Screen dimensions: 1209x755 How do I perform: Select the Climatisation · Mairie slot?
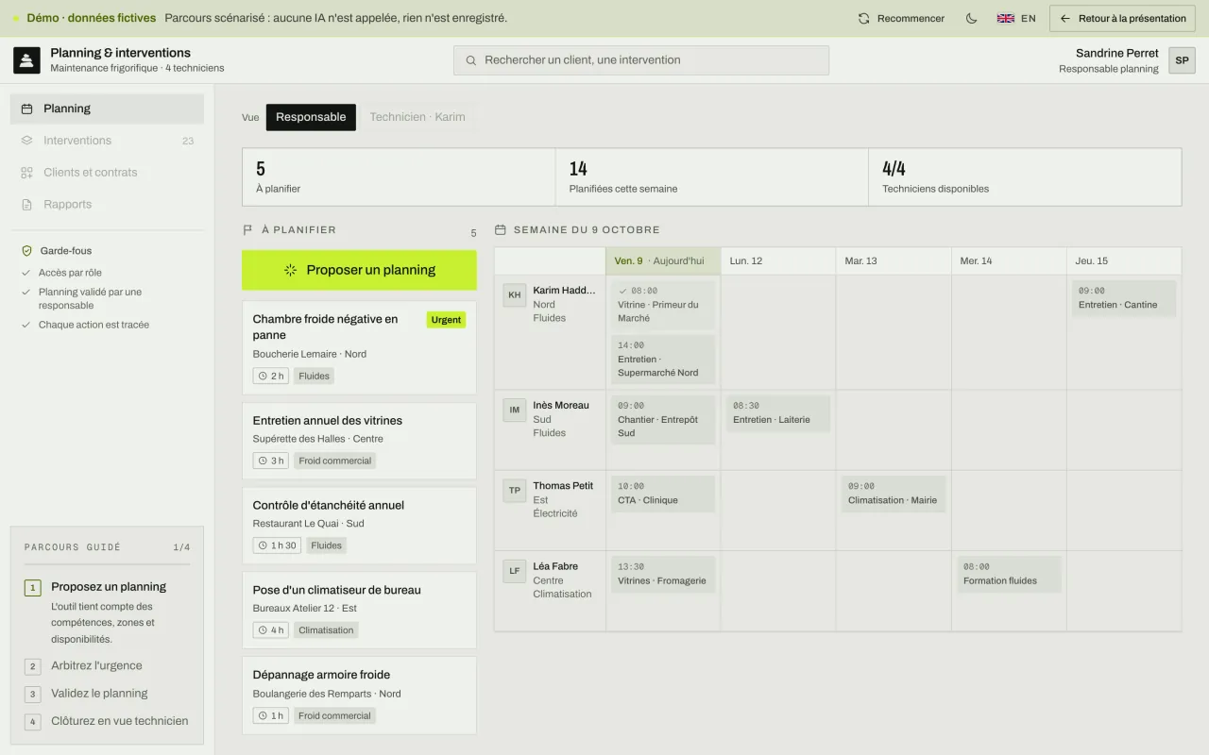[x=894, y=494]
